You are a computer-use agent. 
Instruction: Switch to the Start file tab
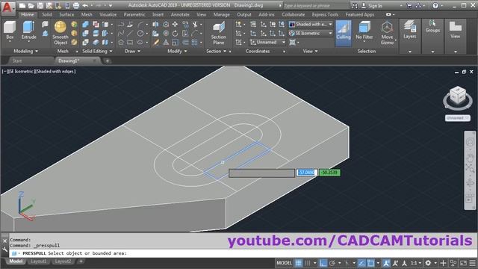[x=17, y=61]
